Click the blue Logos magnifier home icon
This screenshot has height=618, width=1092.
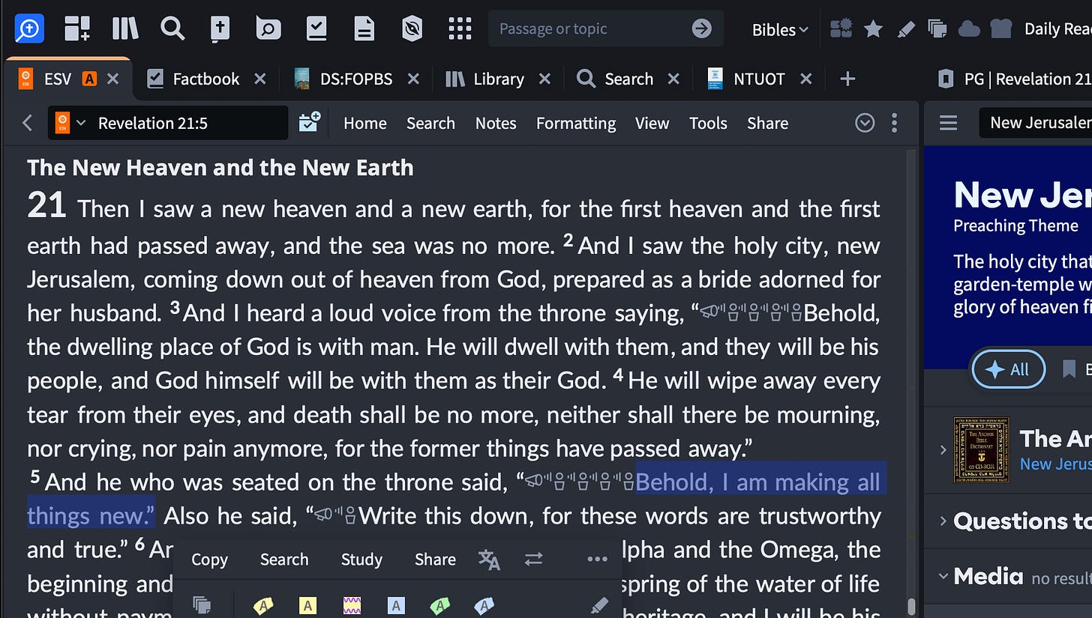point(29,28)
